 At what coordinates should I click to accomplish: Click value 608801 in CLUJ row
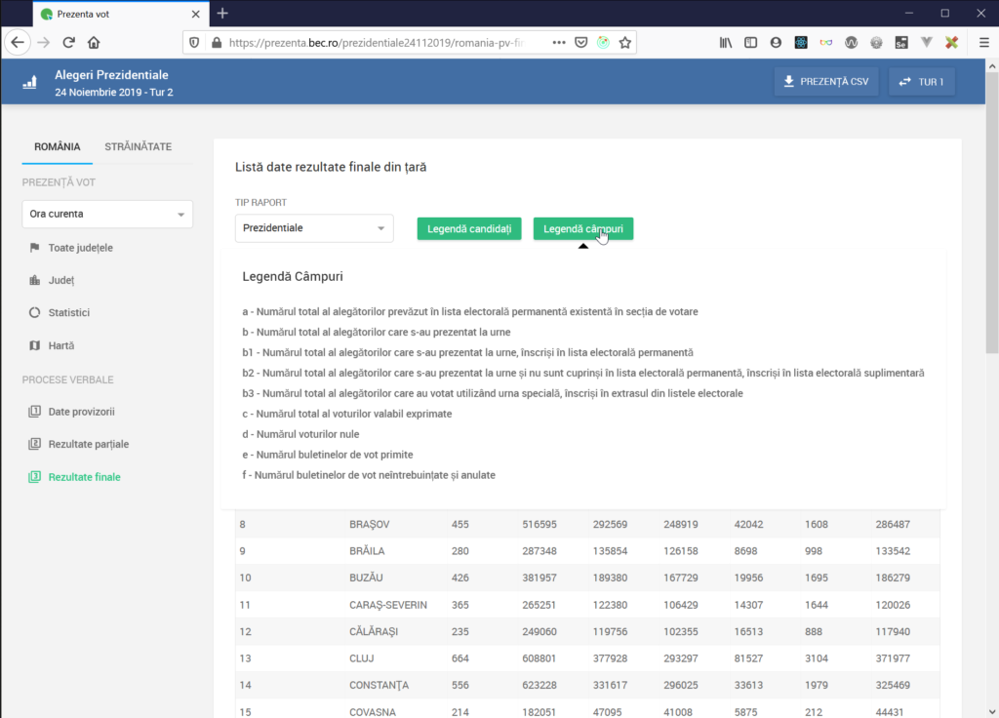point(539,658)
